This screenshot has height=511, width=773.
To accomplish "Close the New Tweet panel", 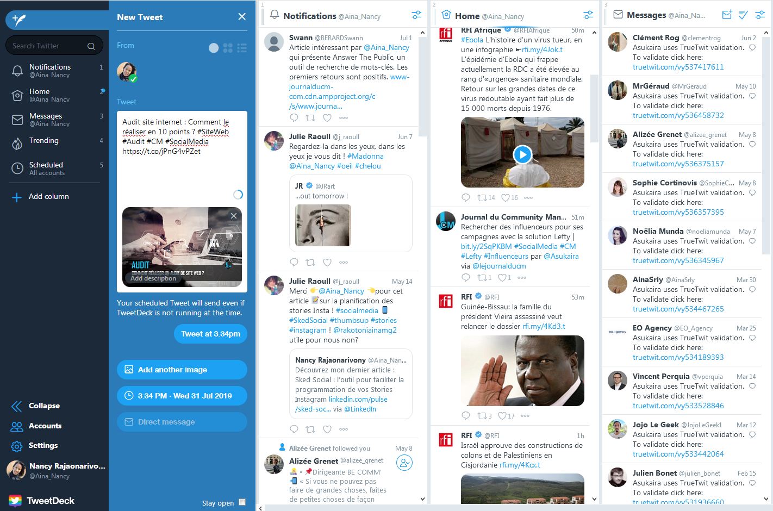I will [242, 17].
